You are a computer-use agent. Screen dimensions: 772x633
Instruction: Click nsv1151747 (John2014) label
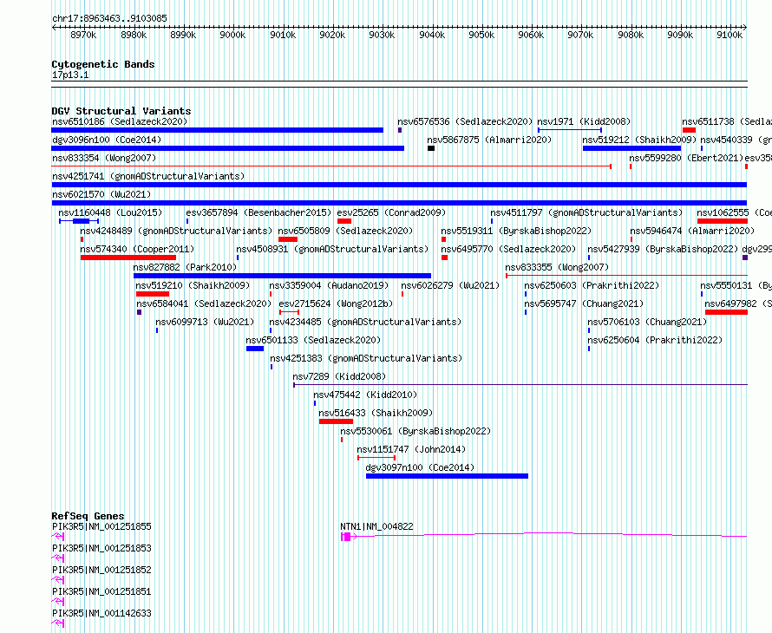411,449
